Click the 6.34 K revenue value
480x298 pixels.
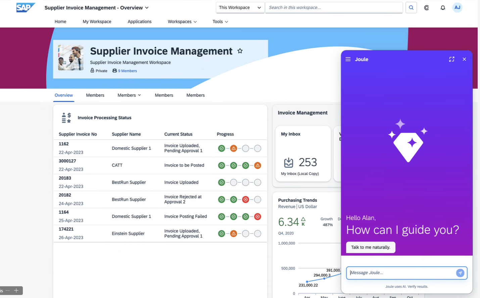pyautogui.click(x=292, y=222)
